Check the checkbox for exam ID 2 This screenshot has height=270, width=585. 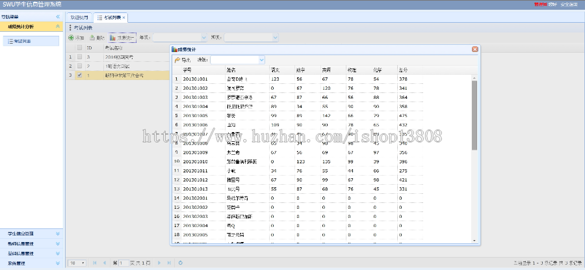pyautogui.click(x=79, y=66)
